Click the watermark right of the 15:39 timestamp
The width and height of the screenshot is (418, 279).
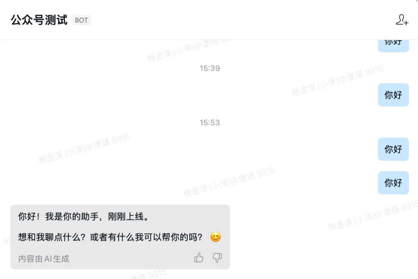pos(337,80)
